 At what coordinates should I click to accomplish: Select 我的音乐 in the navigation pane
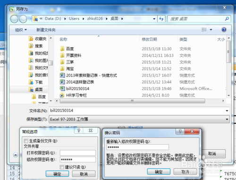[38, 75]
